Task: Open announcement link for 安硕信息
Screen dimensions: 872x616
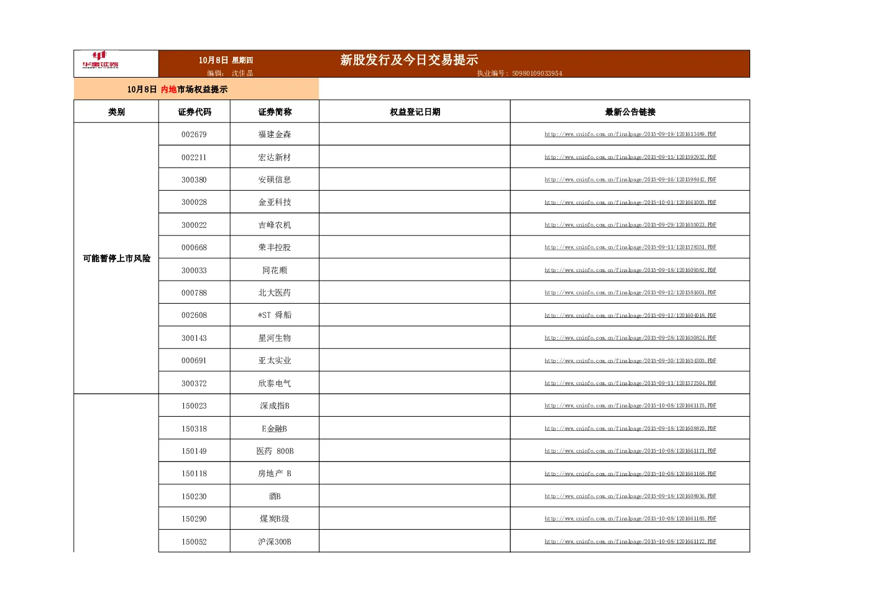Action: [630, 179]
